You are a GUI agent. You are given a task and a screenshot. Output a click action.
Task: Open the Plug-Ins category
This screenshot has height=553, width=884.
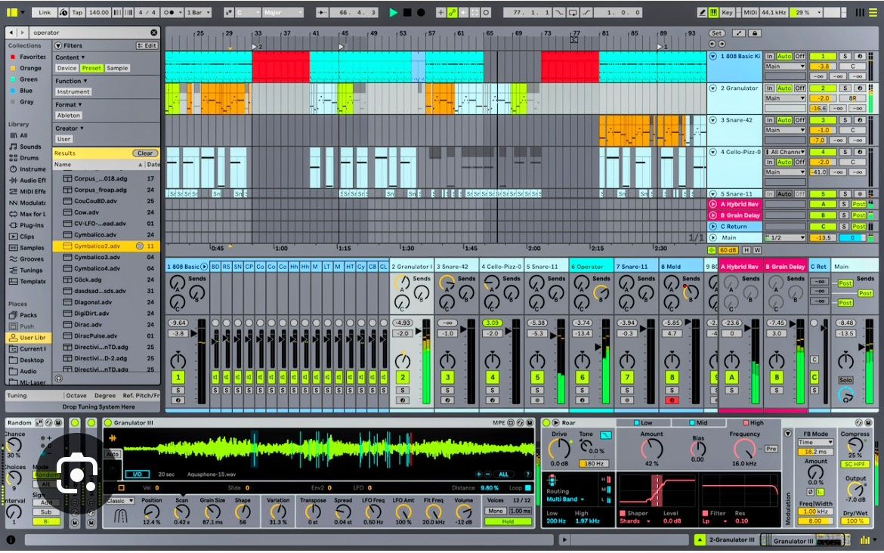(26, 225)
